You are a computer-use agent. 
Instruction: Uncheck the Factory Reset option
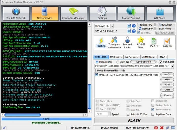point(153,110)
